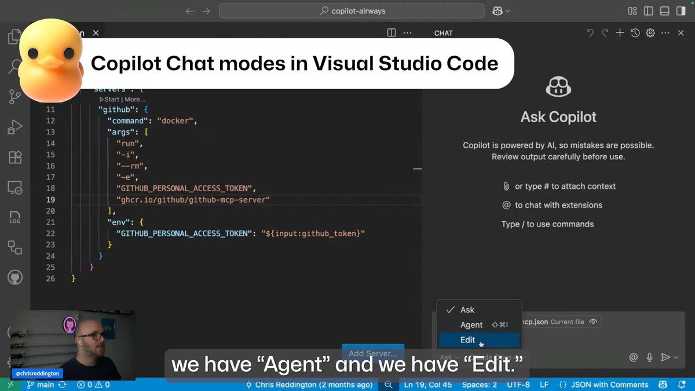
Task: Choose Ask mode in the chat mode menu
Action: [x=479, y=310]
